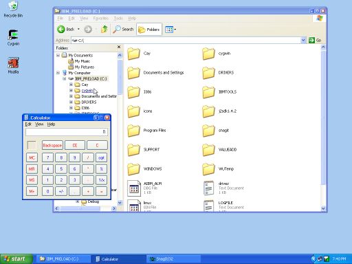Go Back in the Explorer toolbar
The width and height of the screenshot is (352, 264).
point(66,30)
